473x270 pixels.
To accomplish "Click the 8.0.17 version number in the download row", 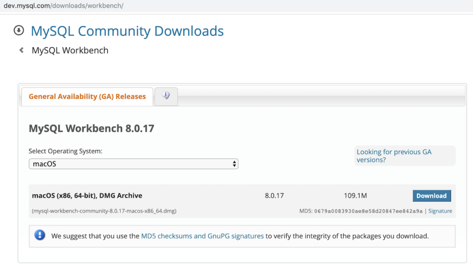I will pos(274,196).
